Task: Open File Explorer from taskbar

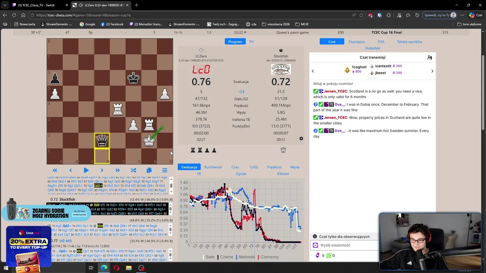Action: (129, 268)
